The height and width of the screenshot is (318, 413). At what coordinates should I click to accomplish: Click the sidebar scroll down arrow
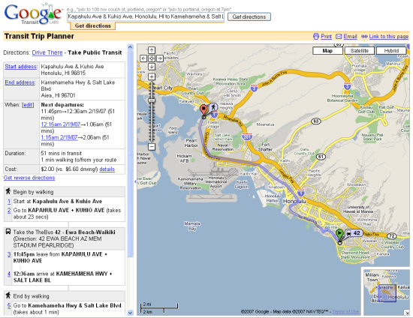coord(130,313)
